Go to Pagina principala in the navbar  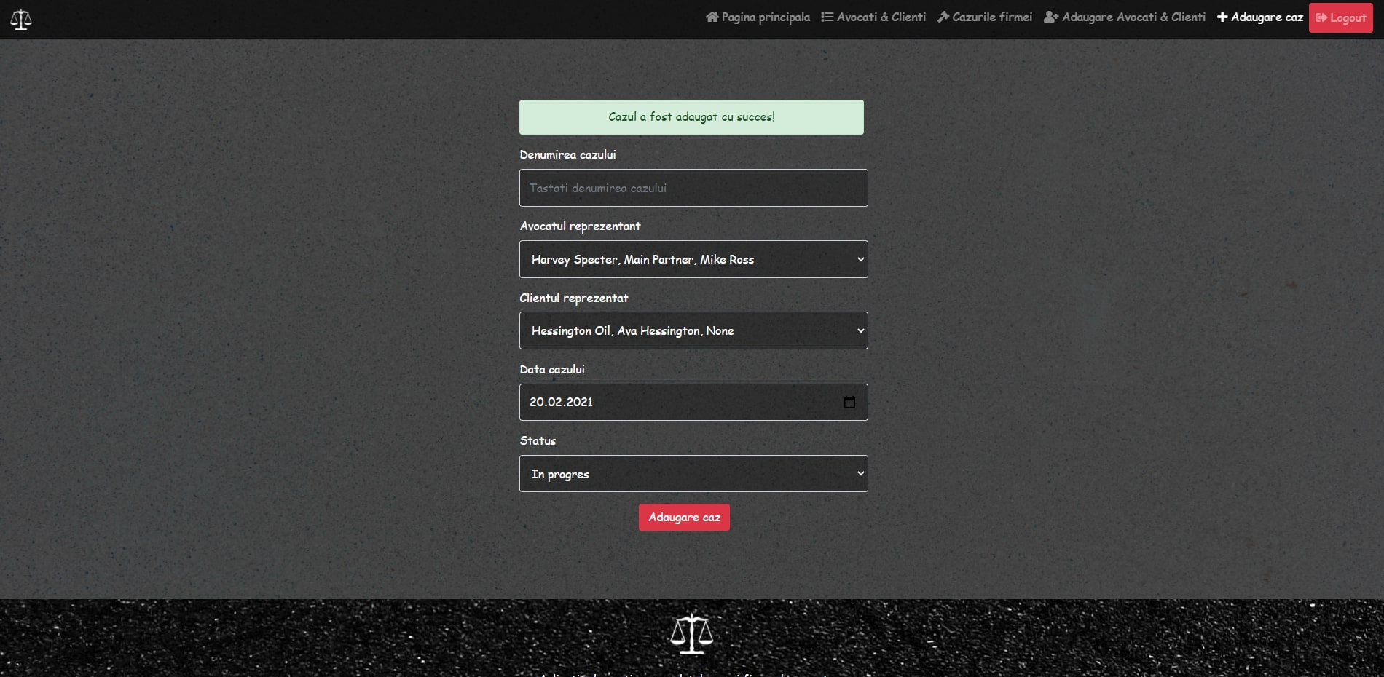[765, 17]
